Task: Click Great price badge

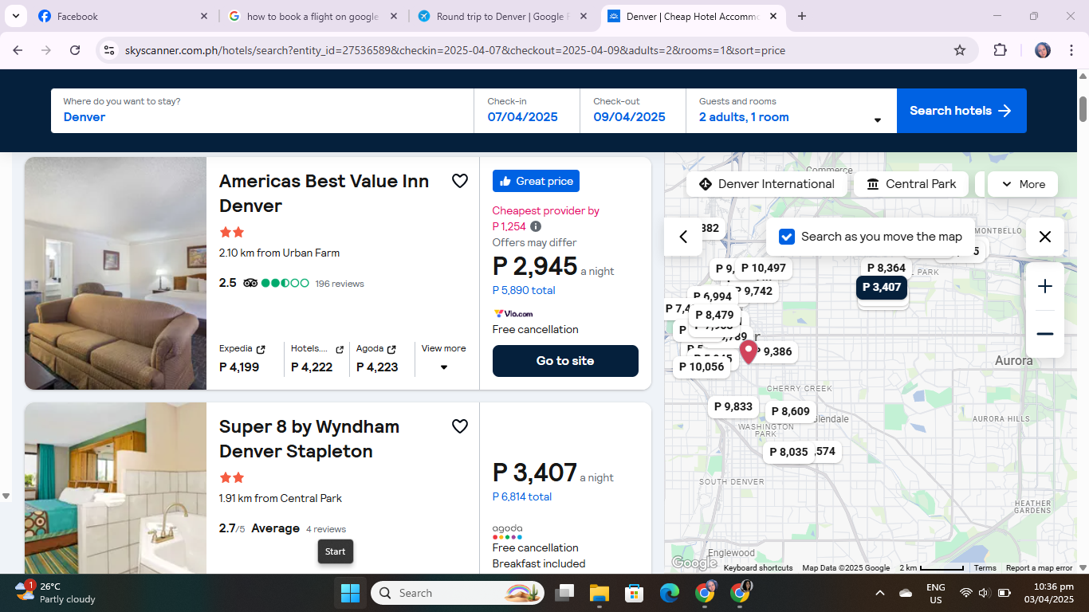Action: [x=536, y=181]
